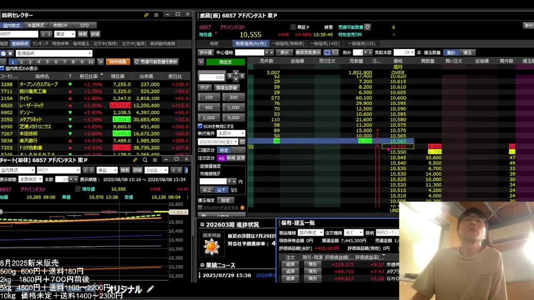Open 注文種類 全て dropdown
Viewport: 534px width, 300px height.
coord(354,232)
